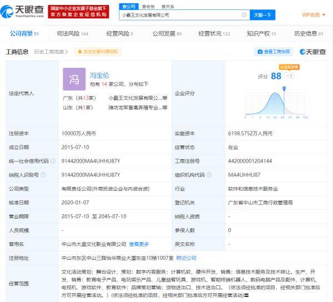Click 广东（共13家） province entry
333x302 pixels.
pyautogui.click(x=79, y=98)
